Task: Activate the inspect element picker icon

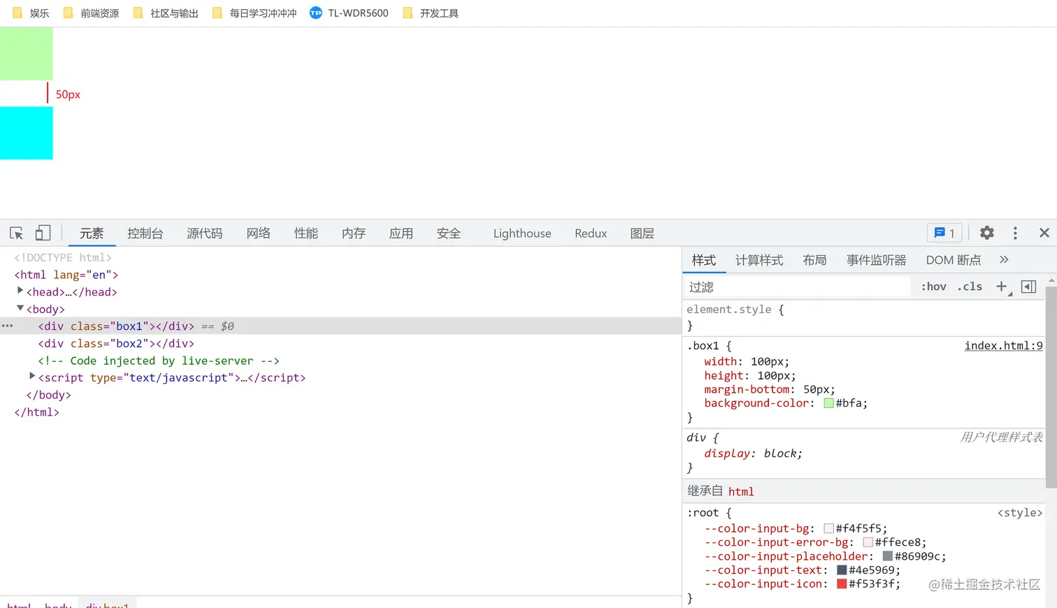Action: 17,233
